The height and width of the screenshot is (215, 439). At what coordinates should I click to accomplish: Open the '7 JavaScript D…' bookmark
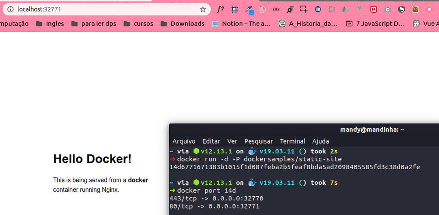pyautogui.click(x=375, y=24)
